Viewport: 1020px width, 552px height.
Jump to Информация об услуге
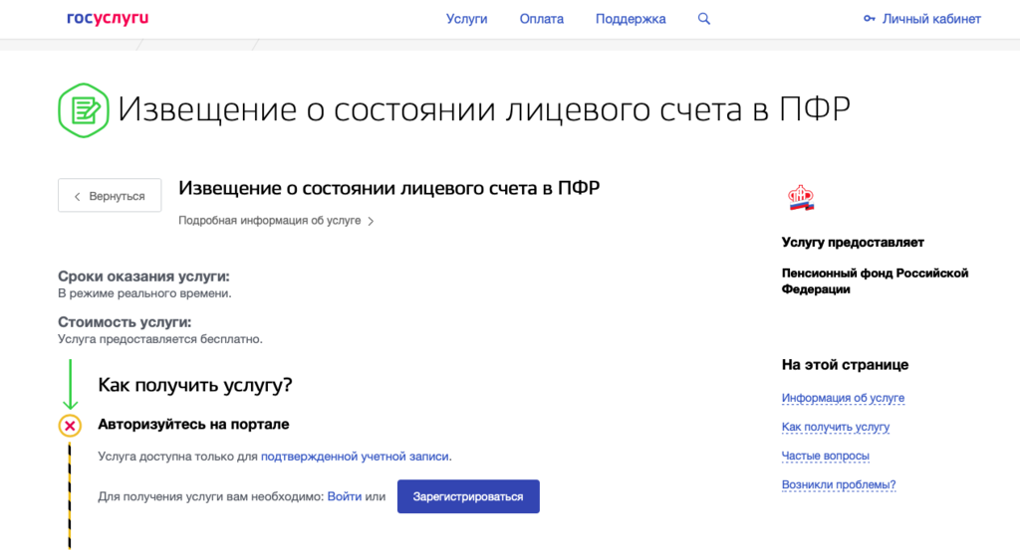843,398
